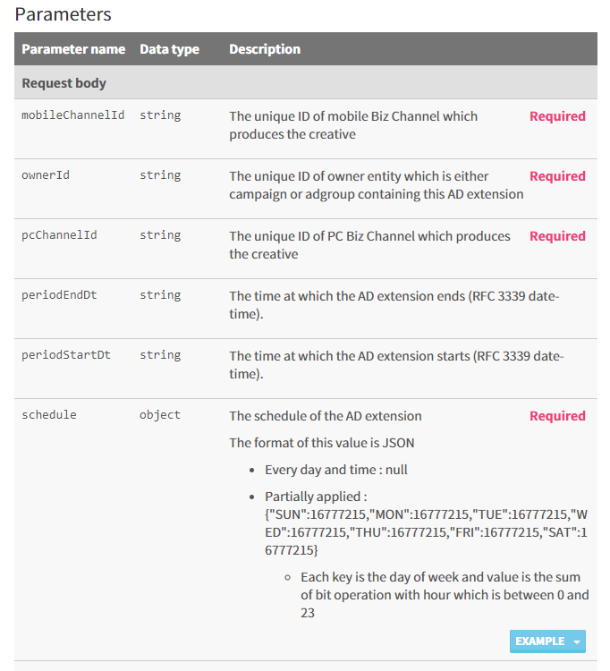Click the object data type of schedule
This screenshot has height=671, width=610.
tap(160, 414)
